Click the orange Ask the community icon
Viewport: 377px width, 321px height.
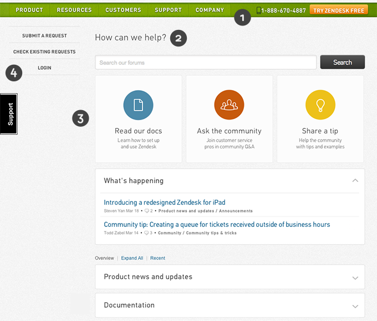[229, 105]
